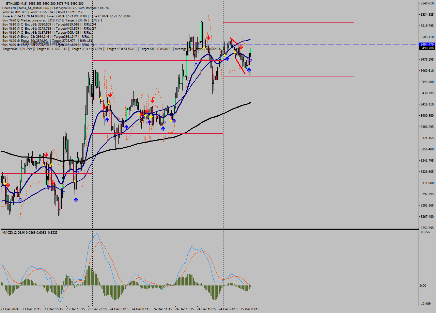
Task: Click the '25 Dec 03:15' time axis label
Action: coord(250,309)
